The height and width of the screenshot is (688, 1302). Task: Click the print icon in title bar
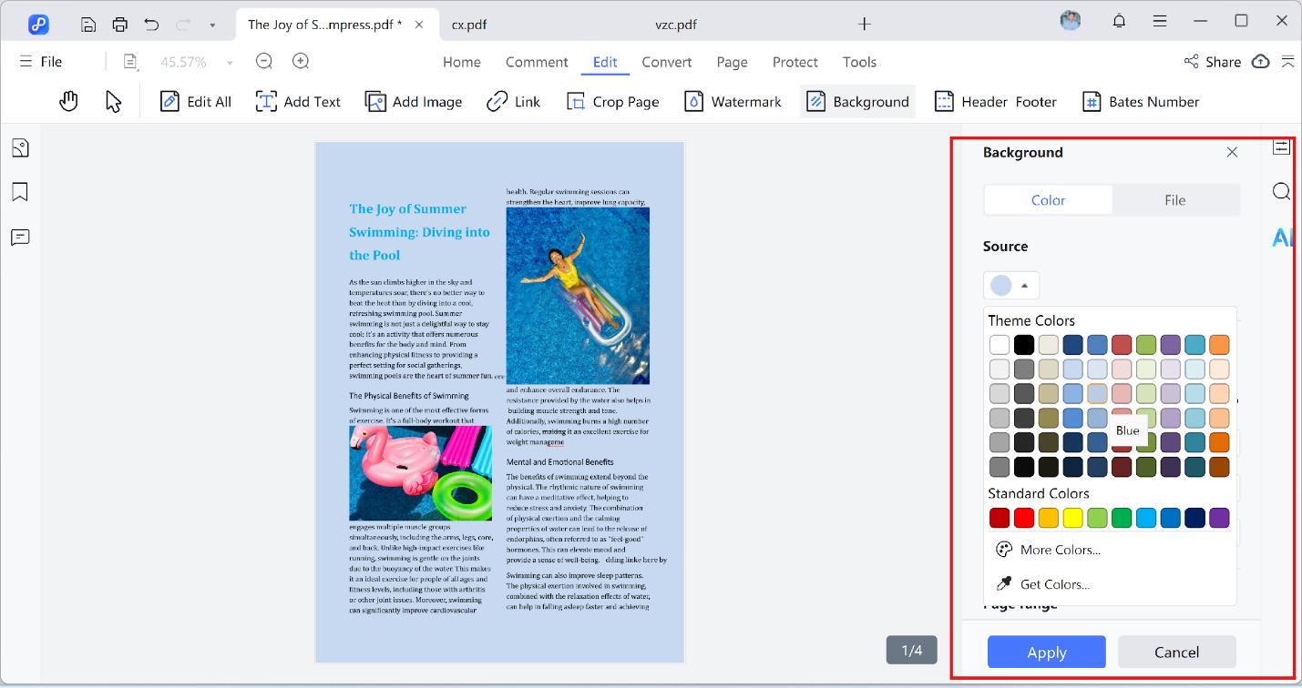click(x=119, y=25)
